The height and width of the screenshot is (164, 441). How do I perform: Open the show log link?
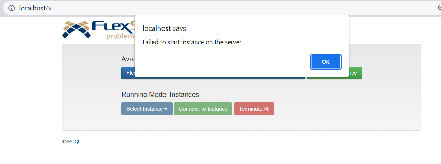70,141
